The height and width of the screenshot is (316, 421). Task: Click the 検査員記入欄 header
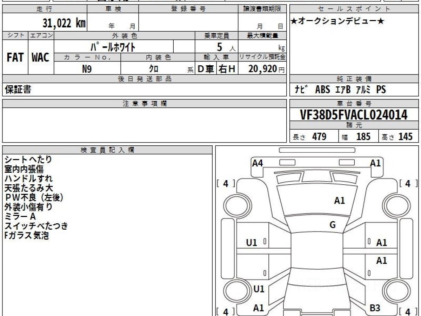pos(107,150)
